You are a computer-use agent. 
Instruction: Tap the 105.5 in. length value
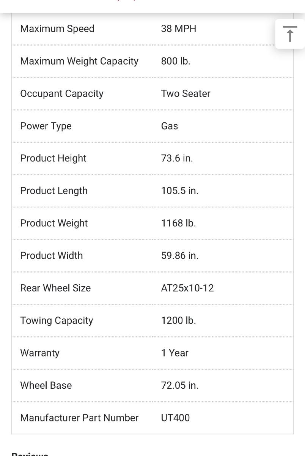pyautogui.click(x=180, y=191)
